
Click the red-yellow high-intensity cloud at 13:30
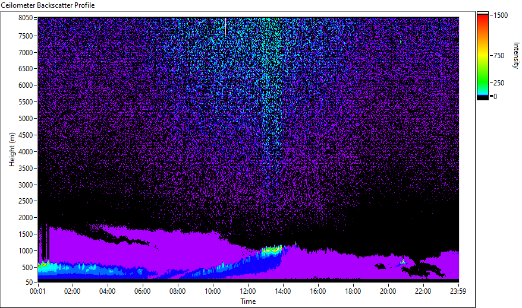pos(272,250)
